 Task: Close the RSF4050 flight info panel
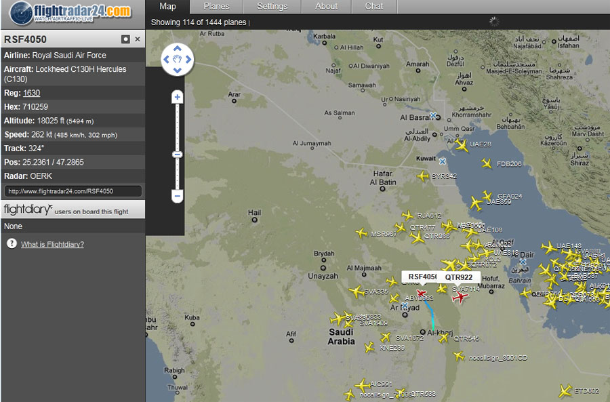pos(138,39)
